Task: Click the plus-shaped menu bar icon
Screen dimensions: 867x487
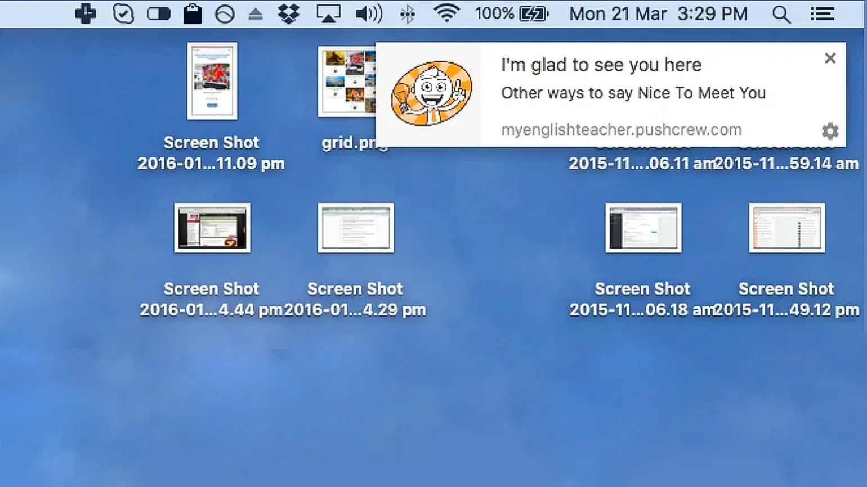Action: click(86, 14)
